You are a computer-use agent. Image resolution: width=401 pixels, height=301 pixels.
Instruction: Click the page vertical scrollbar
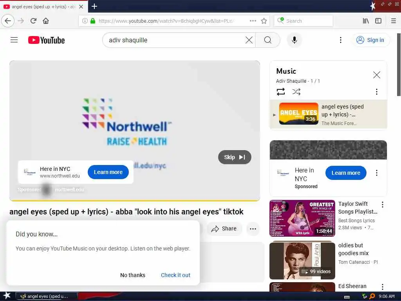click(x=398, y=65)
